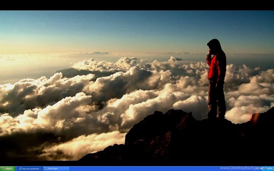274x171 pixels.
Task: Click the Internet Explorer icon on the taskbar
Action: point(20,169)
